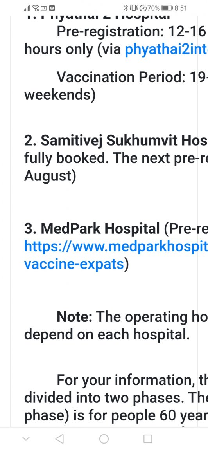Follow the vaccine-expats link text
Image resolution: width=208 pixels, height=451 pixels.
click(x=74, y=264)
